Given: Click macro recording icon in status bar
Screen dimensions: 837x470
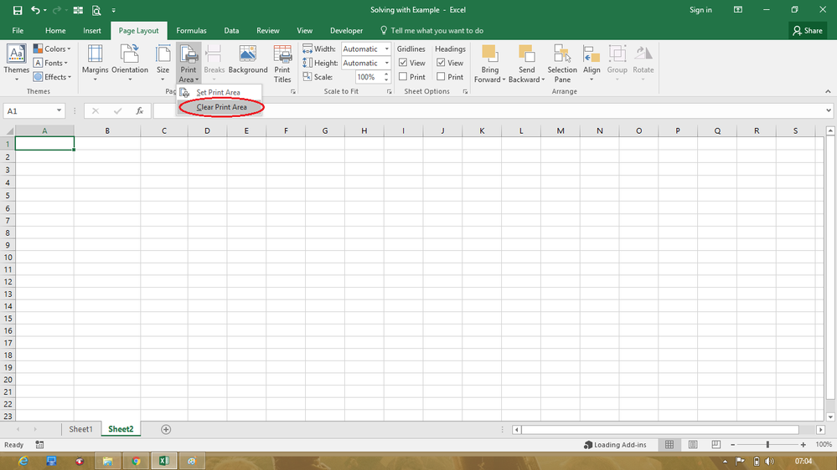Looking at the screenshot, I should [x=39, y=444].
